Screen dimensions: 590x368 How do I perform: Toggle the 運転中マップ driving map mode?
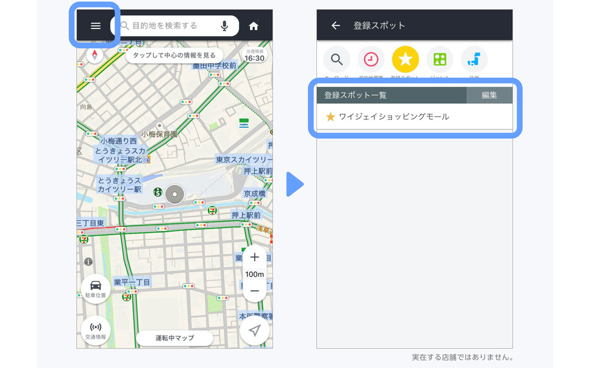(x=174, y=338)
